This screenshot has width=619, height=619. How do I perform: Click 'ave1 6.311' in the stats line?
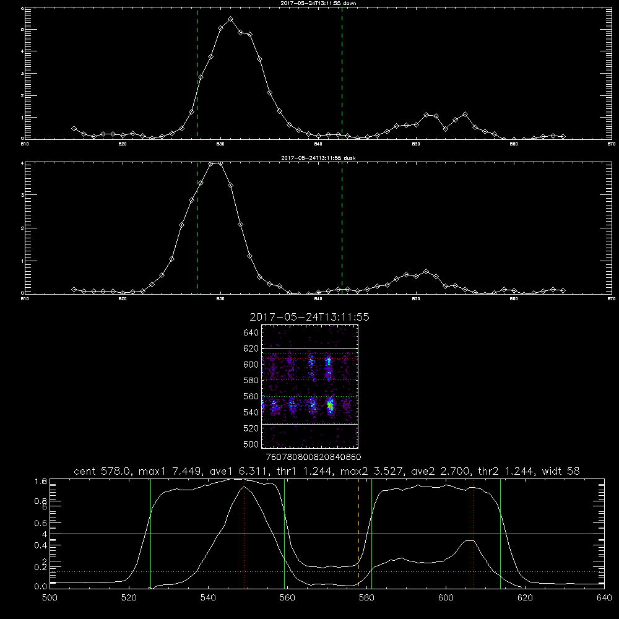click(x=239, y=471)
